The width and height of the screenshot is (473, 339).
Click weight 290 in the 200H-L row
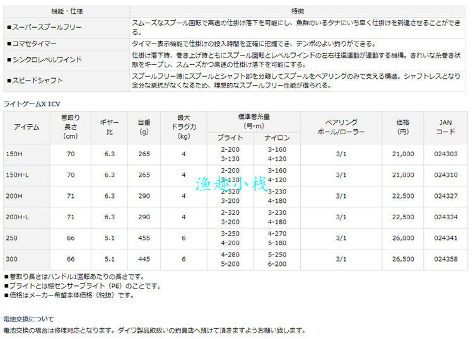144,217
